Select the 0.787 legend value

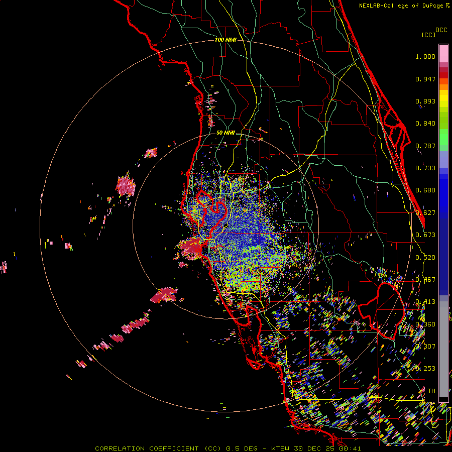point(425,146)
